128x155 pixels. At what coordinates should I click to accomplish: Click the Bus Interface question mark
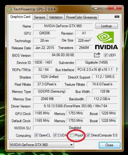pos(117,69)
